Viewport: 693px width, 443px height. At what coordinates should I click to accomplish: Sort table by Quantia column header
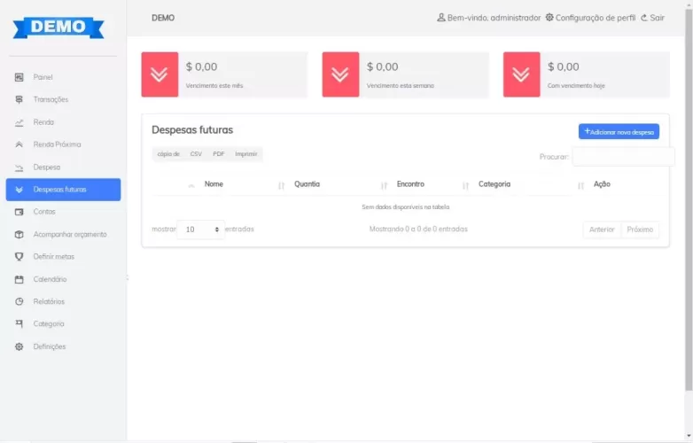[x=307, y=184]
